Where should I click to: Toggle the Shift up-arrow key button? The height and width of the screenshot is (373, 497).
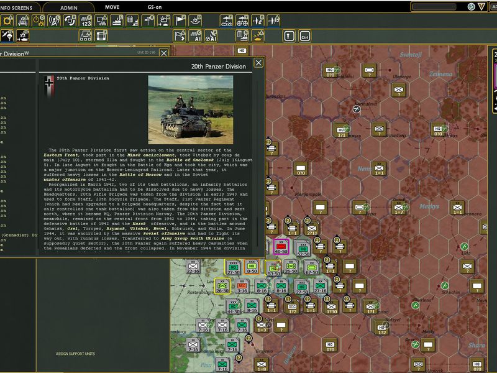[289, 36]
